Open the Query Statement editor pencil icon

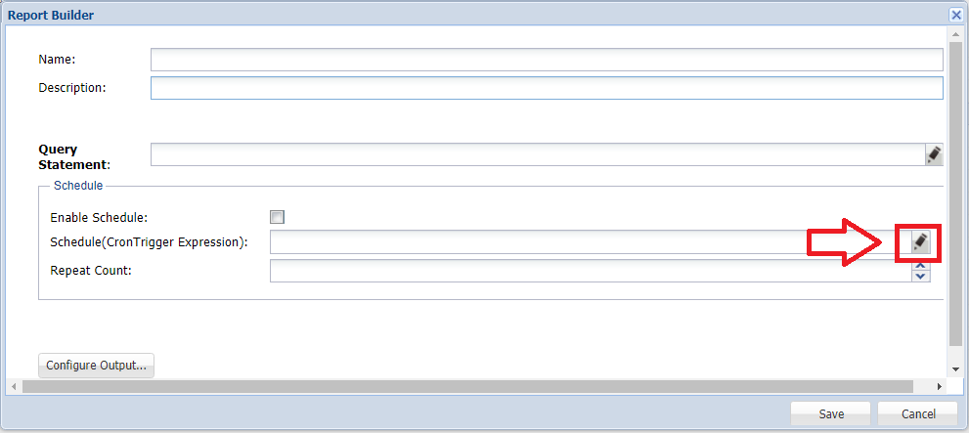pyautogui.click(x=934, y=154)
